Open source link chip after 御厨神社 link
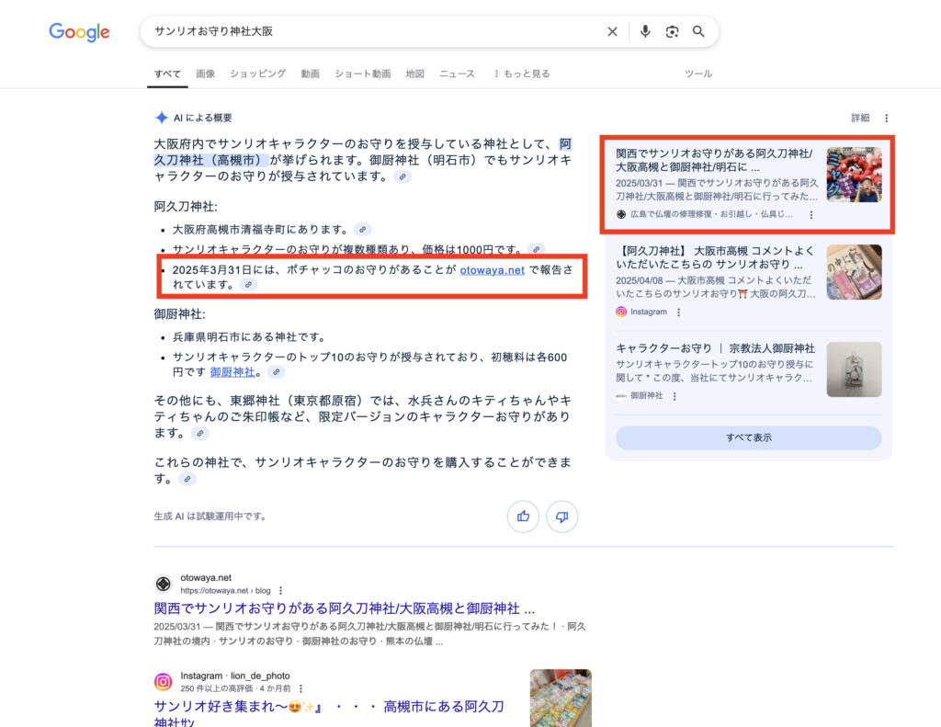The height and width of the screenshot is (727, 941). [276, 372]
